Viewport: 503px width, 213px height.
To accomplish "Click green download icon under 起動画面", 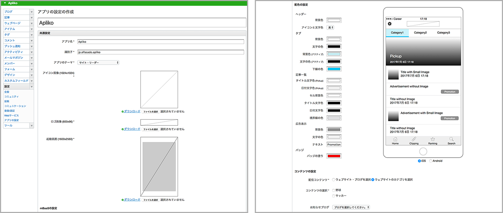I will [123, 200].
